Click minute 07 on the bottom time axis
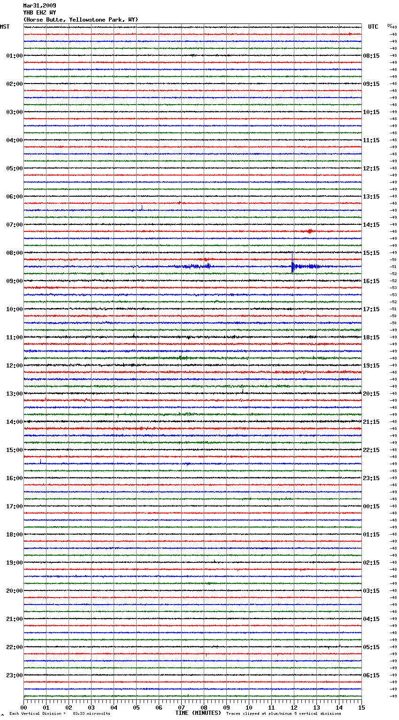Screen dimensions: 399x720 (181, 707)
